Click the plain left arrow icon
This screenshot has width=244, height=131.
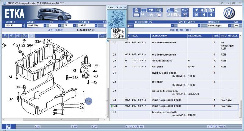point(211,15)
